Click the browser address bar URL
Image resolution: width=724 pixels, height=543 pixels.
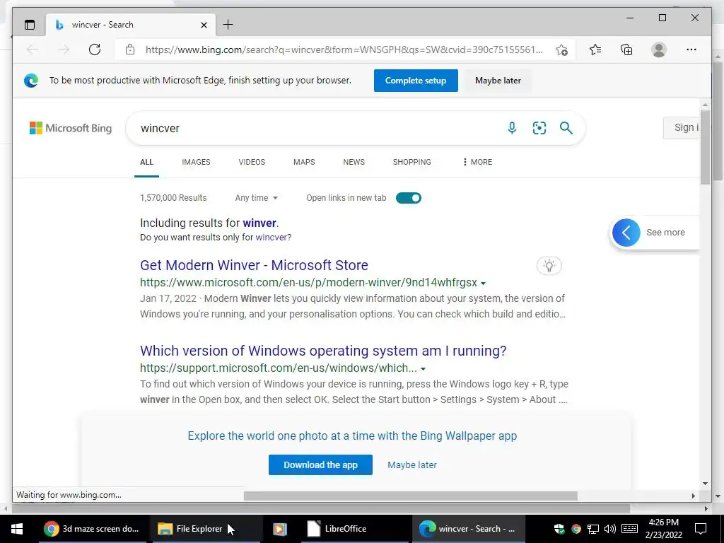(x=344, y=49)
